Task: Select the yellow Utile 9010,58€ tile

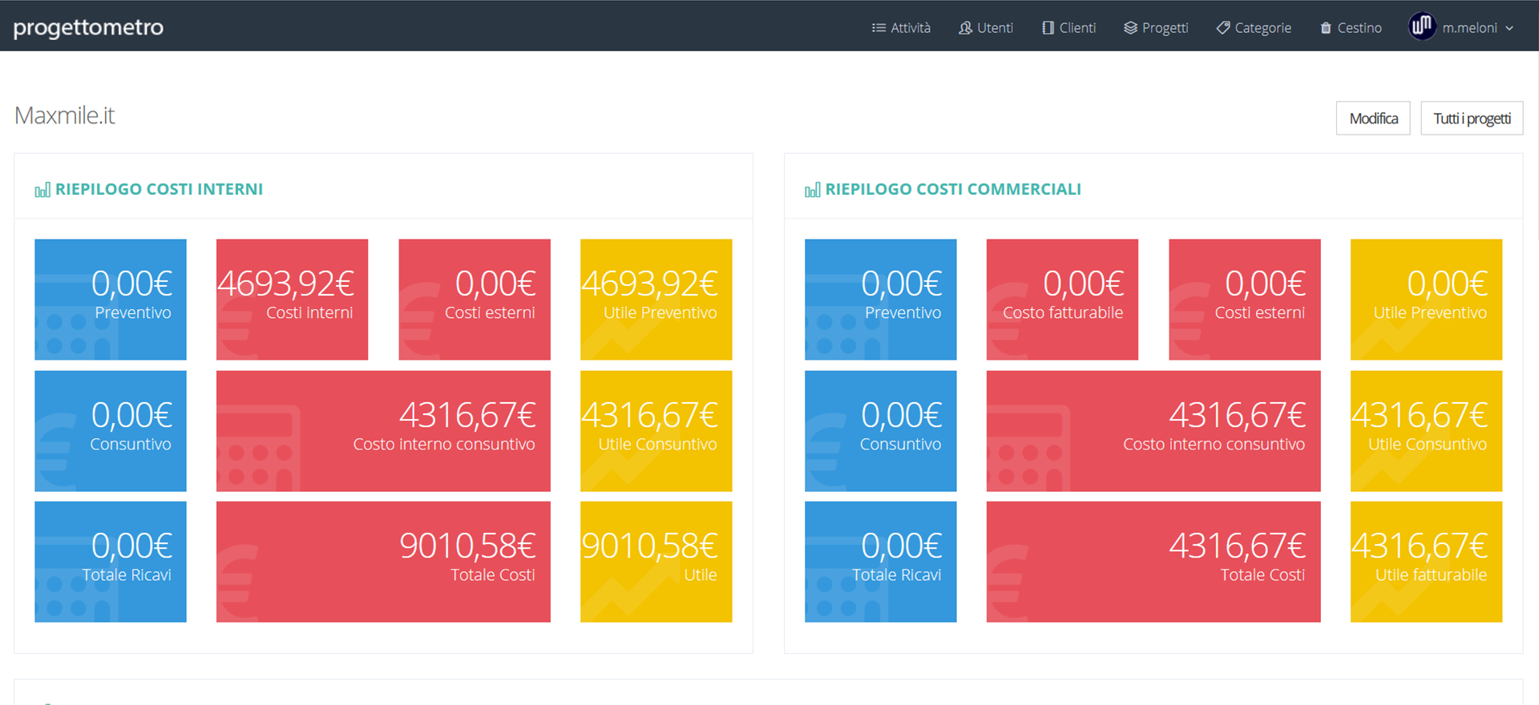Action: tap(656, 562)
